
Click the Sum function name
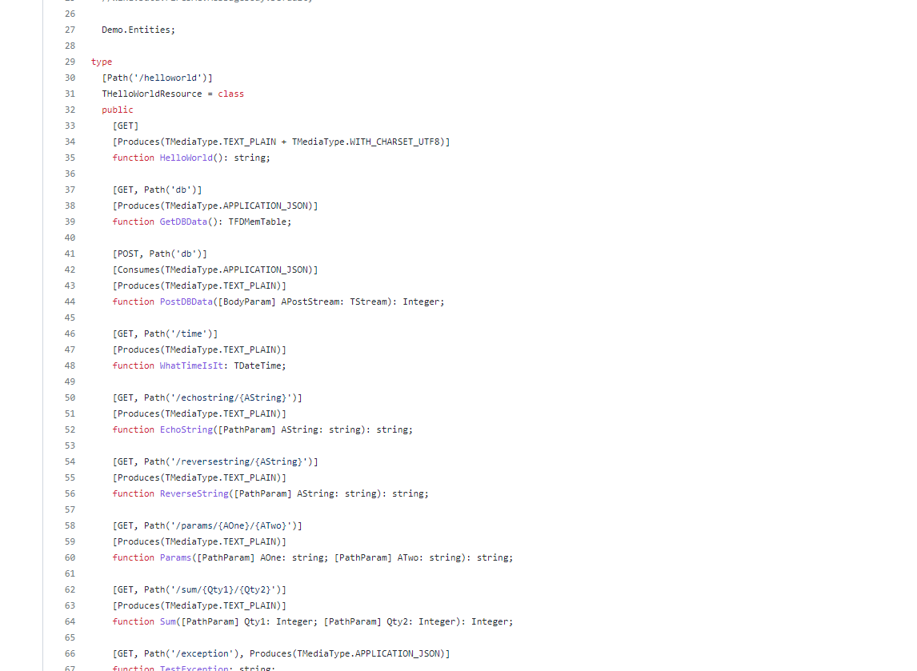click(x=167, y=621)
